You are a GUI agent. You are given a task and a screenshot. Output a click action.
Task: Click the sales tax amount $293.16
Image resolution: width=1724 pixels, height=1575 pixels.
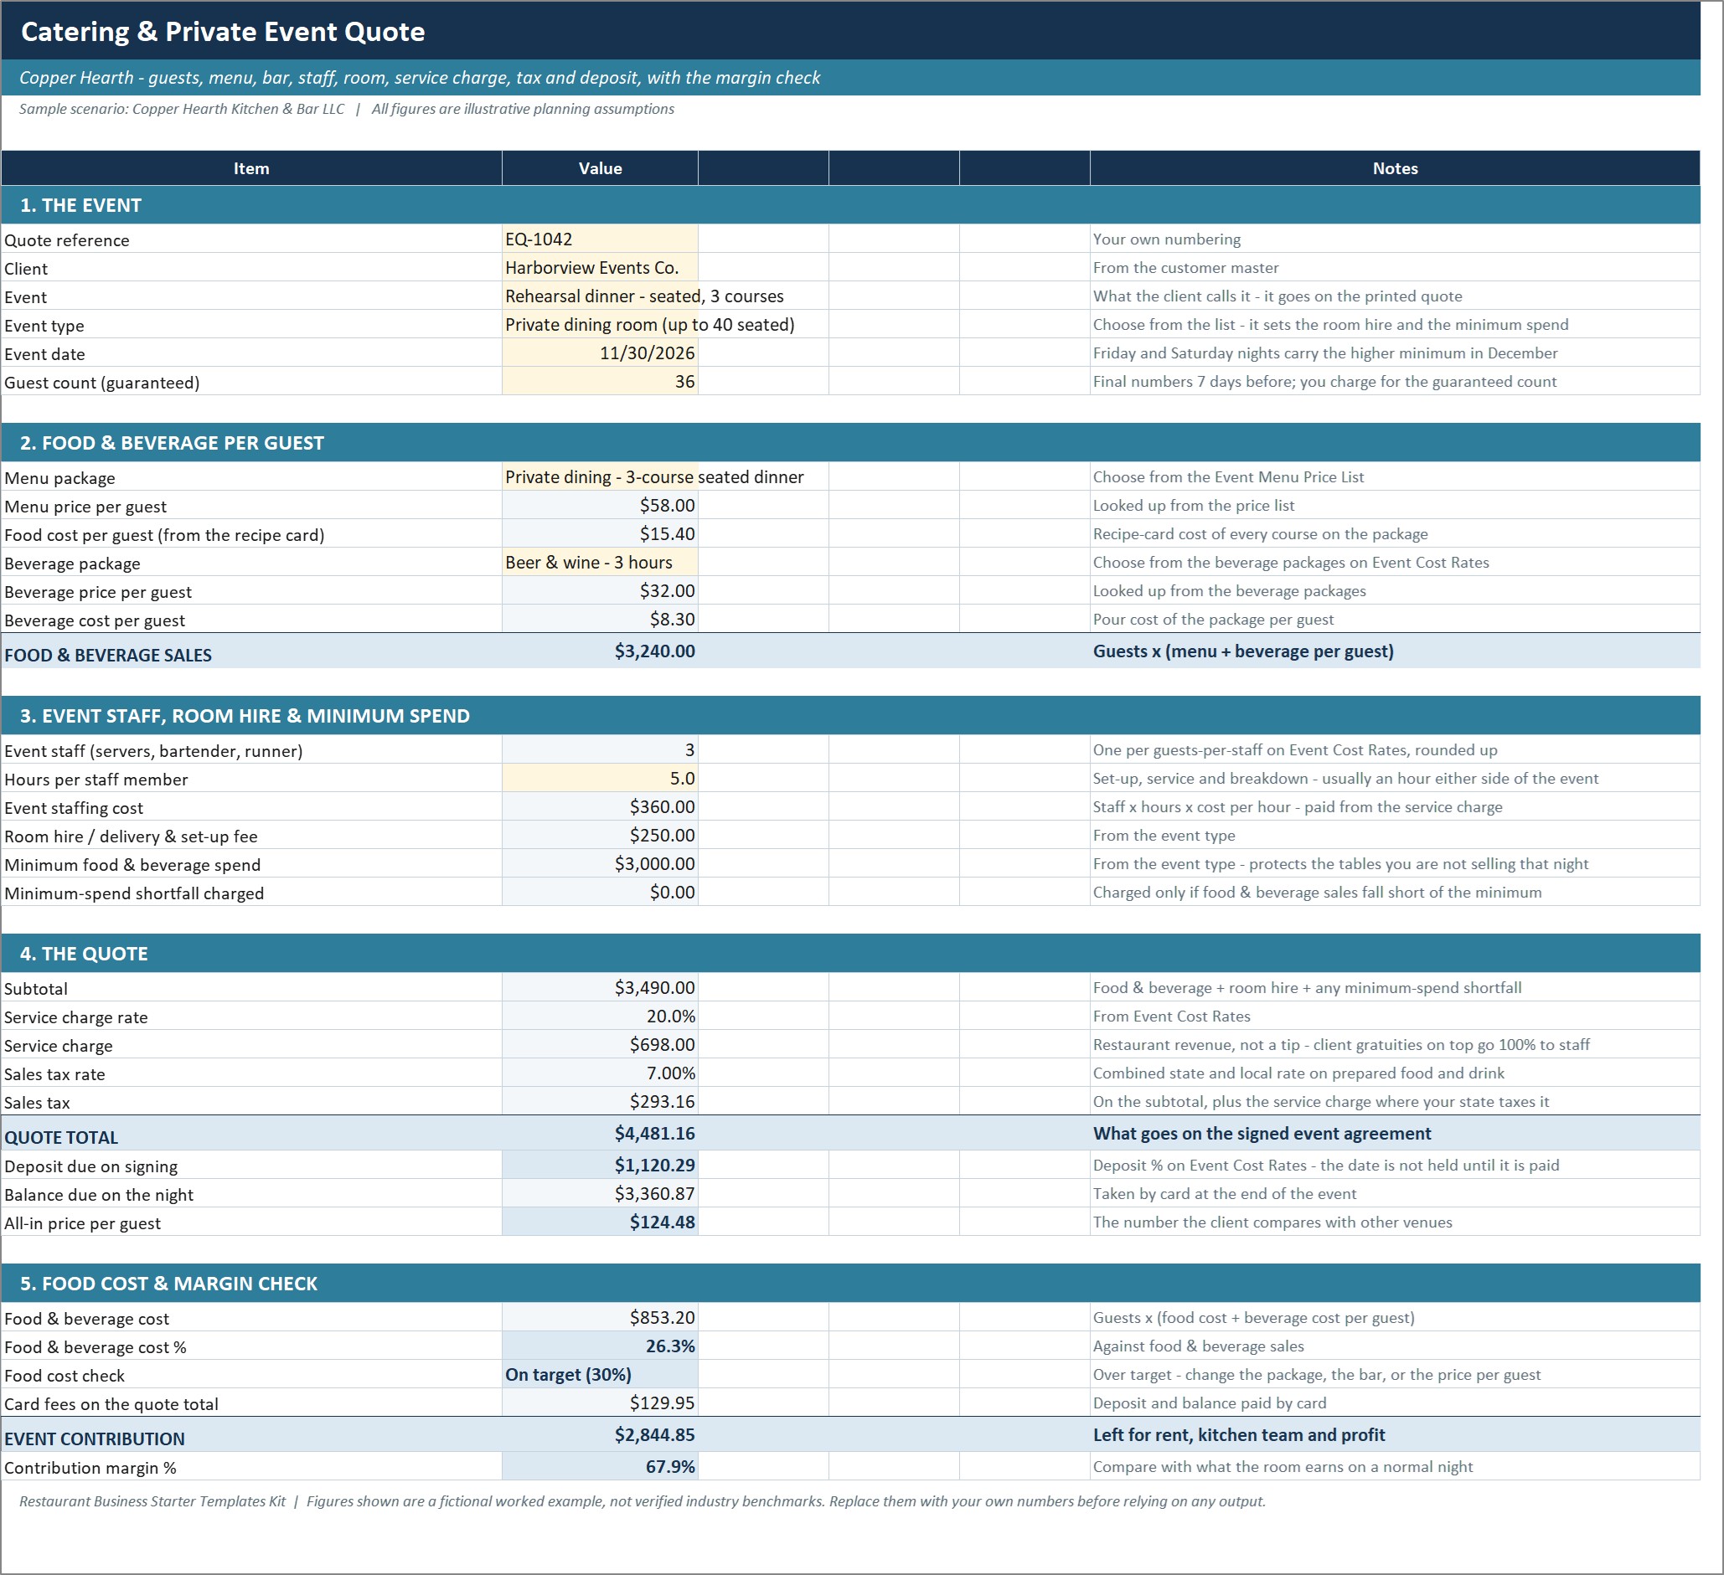tap(600, 1102)
